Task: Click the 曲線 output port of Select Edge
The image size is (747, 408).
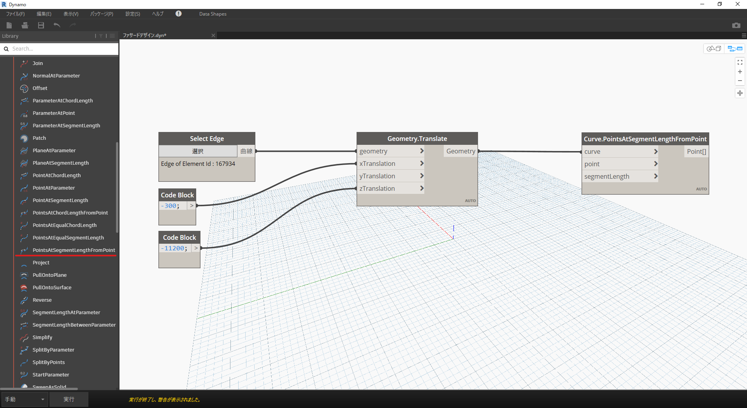Action: [246, 151]
